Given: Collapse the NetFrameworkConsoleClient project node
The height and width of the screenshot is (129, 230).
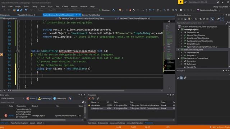Looking at the screenshot, I should click(x=179, y=58).
